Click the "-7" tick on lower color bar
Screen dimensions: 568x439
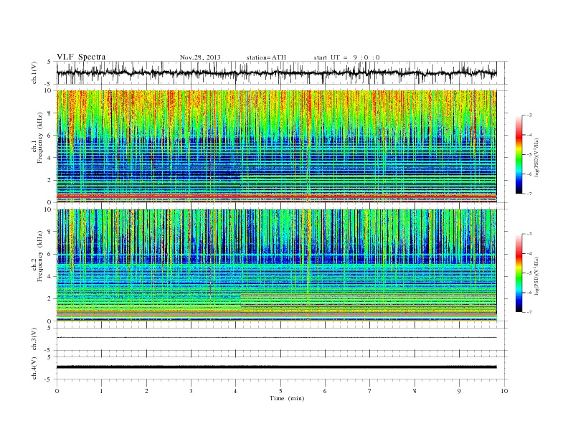(529, 312)
